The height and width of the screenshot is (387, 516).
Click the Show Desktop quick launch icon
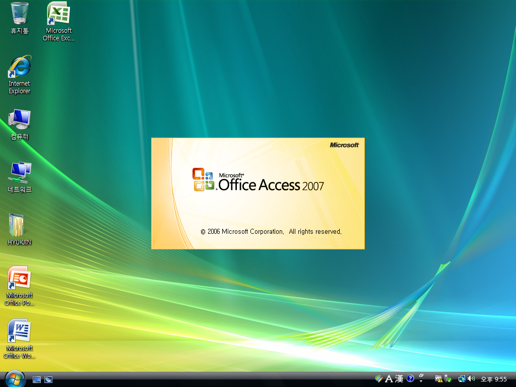coord(37,379)
